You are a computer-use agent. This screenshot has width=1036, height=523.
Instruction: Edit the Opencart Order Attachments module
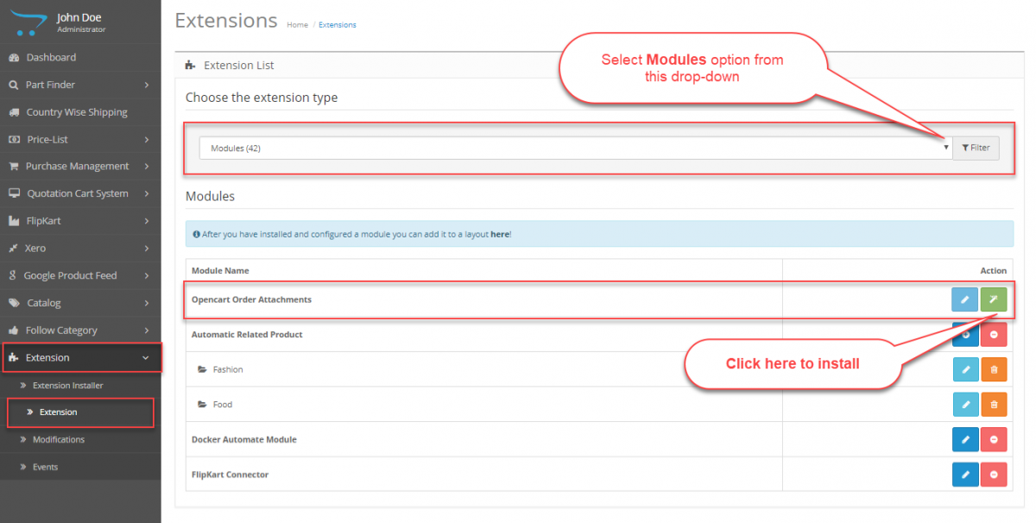tap(965, 299)
